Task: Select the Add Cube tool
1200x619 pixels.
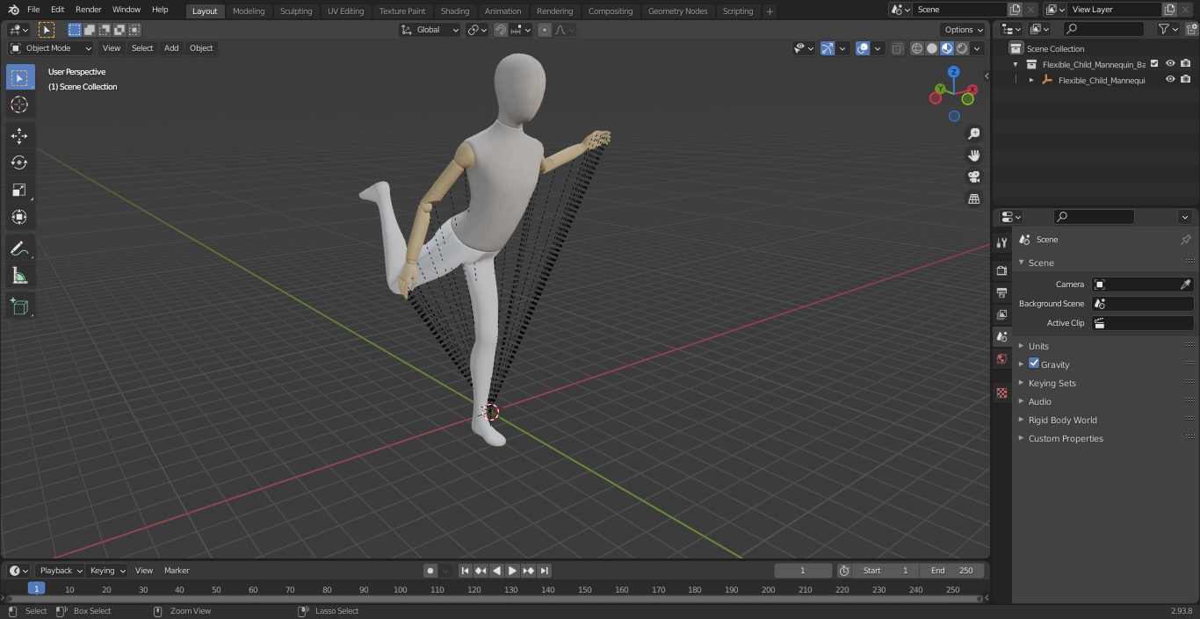Action: (19, 306)
